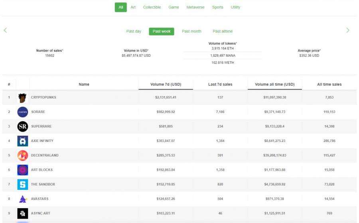Click the 102.816 WETH token volume
This screenshot has height=223, width=359.
click(223, 63)
